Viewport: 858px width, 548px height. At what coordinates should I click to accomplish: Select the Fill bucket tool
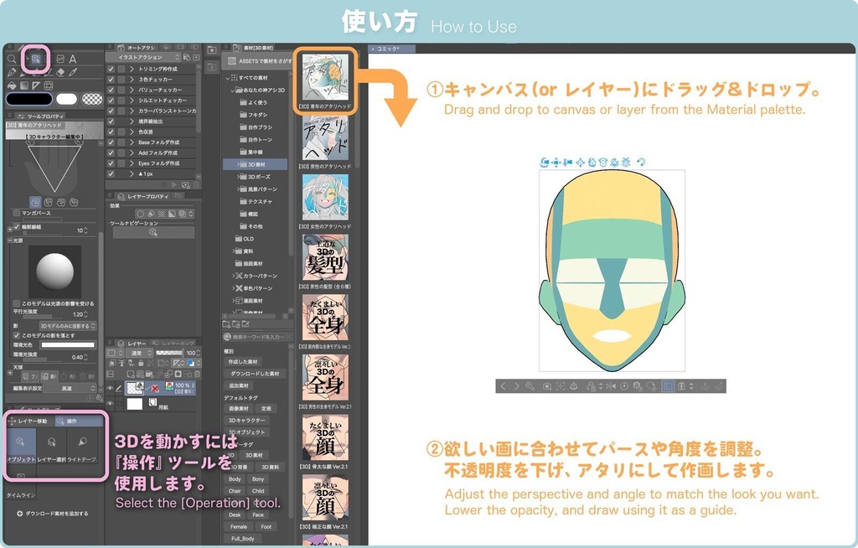coord(12,85)
